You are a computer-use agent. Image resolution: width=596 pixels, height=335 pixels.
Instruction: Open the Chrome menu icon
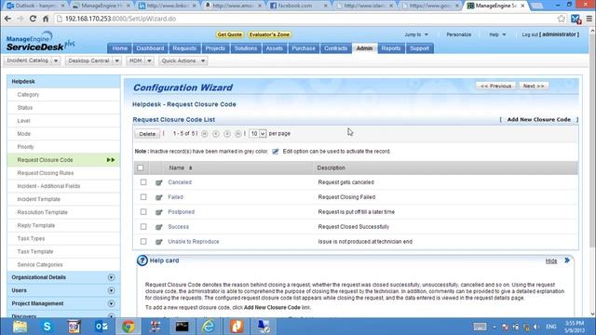[589, 19]
